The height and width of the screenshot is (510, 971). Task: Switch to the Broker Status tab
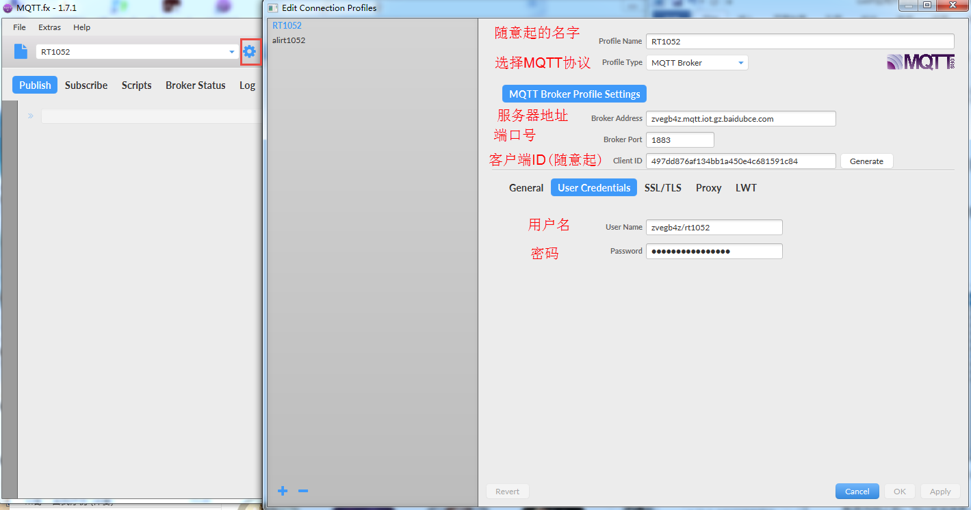(195, 85)
